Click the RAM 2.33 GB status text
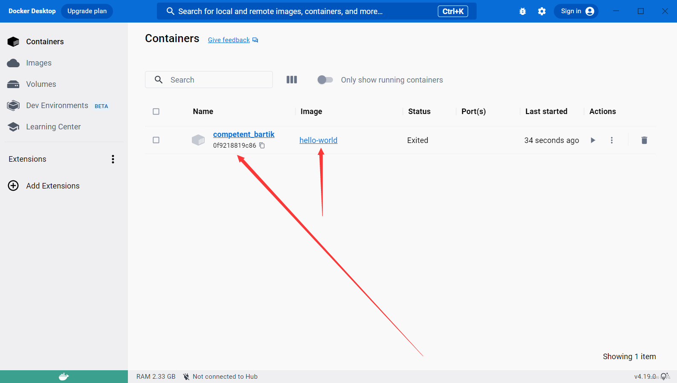677x383 pixels. coord(156,377)
